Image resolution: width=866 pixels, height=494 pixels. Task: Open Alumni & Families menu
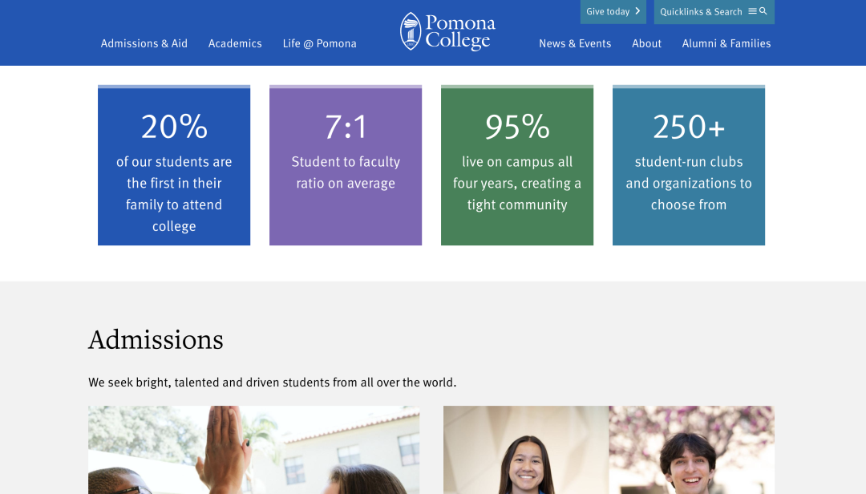(x=726, y=43)
